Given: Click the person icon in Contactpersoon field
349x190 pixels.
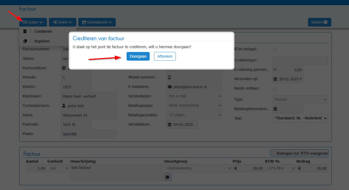Looking at the screenshot, I should 64,105.
